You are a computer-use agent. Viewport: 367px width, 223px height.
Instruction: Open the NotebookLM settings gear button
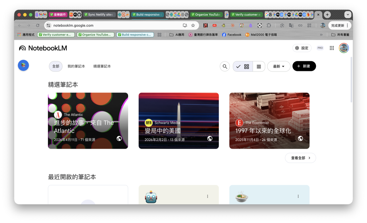[x=302, y=48]
